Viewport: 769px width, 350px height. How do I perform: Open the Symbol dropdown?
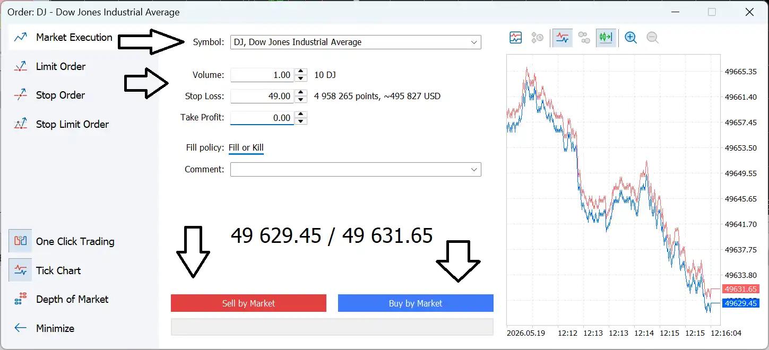click(473, 42)
